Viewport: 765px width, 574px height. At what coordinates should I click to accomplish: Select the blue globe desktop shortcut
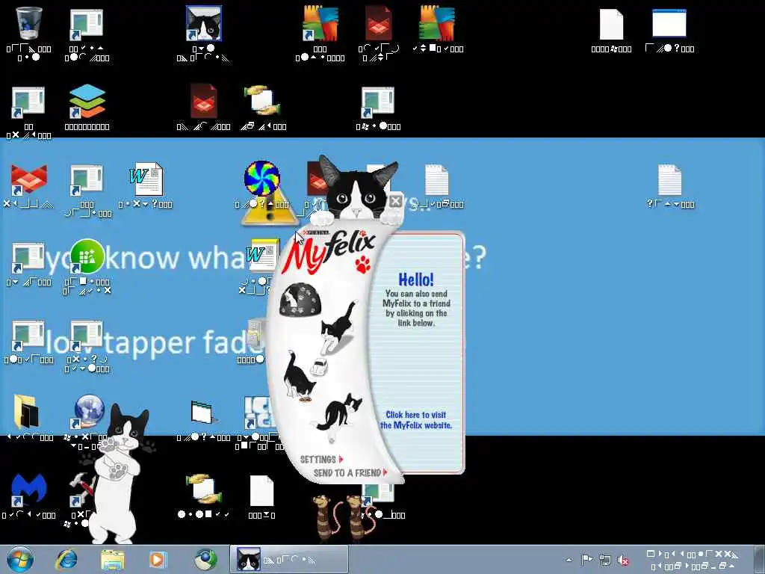tap(89, 411)
